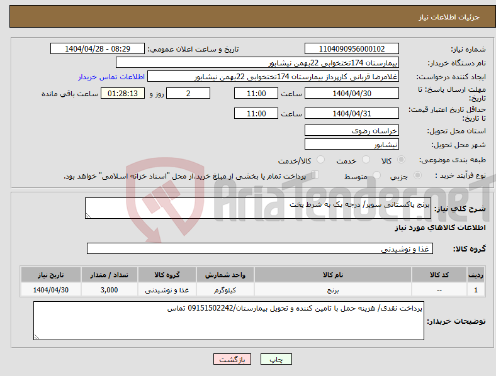
Task: Click the چاپ (print) button
Action: pos(276,359)
